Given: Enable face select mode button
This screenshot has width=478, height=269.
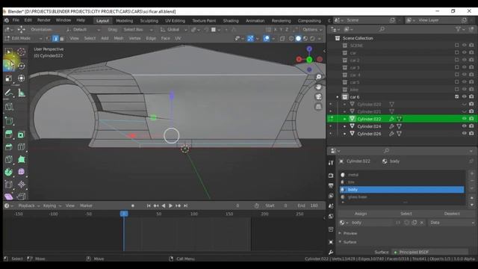Looking at the screenshot, I should [x=62, y=38].
